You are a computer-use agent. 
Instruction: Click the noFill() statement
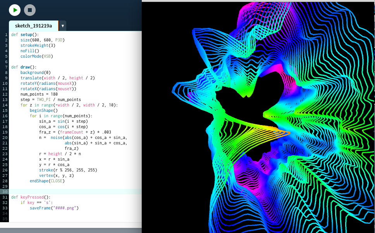pos(30,51)
